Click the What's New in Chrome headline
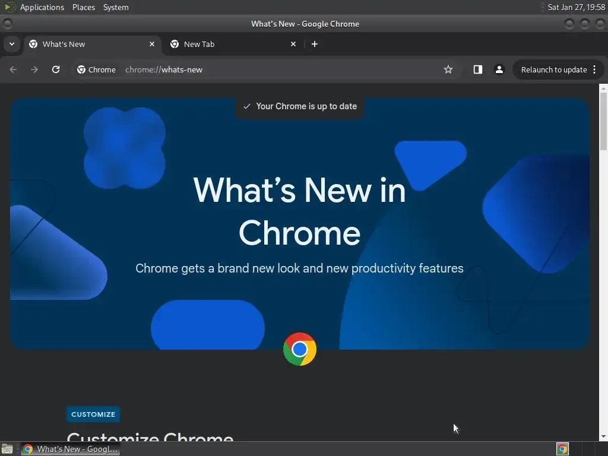 (300, 211)
